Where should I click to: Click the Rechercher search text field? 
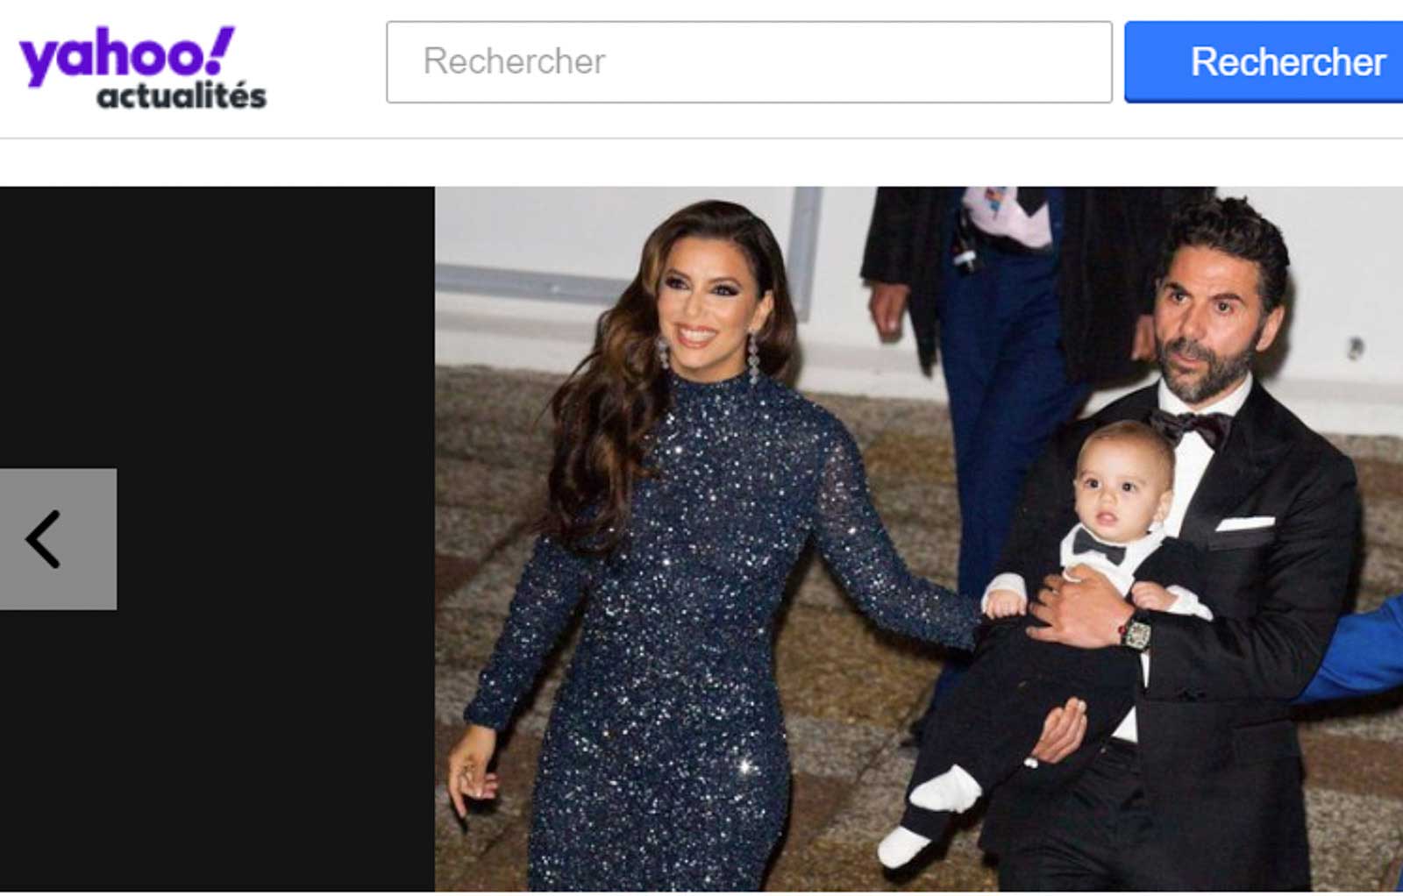(x=749, y=62)
